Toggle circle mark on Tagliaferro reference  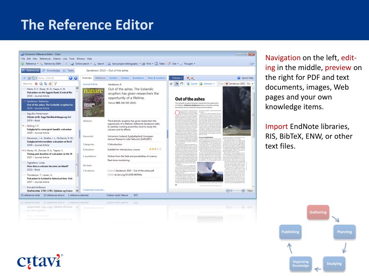pyautogui.click(x=25, y=163)
